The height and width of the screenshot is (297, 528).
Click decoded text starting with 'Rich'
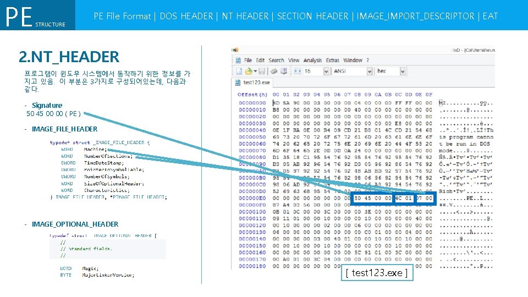(x=451, y=191)
